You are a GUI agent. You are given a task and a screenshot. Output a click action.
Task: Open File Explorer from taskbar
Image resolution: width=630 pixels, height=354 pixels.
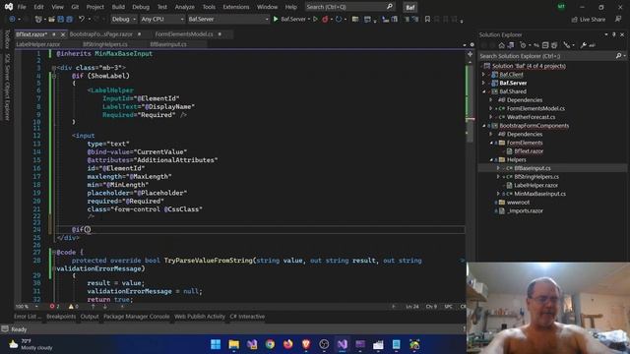[x=234, y=344]
